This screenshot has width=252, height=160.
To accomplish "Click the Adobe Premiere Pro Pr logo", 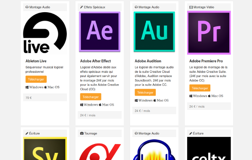I will (209, 33).
